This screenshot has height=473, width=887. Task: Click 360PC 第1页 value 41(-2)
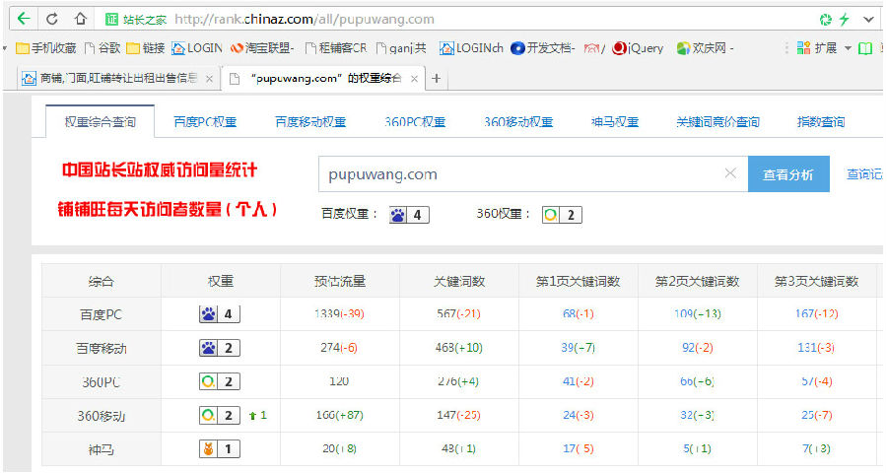click(579, 381)
